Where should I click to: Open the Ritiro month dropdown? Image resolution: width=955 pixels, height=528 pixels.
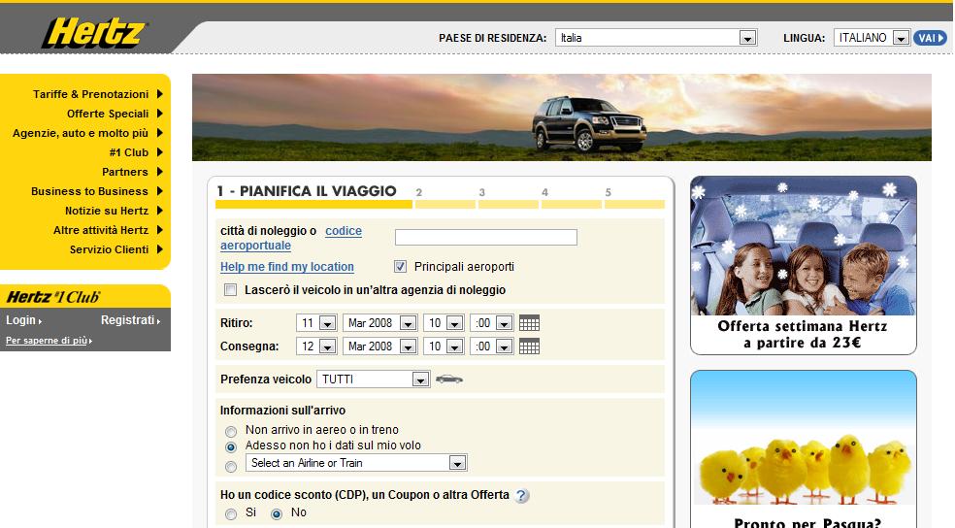380,323
